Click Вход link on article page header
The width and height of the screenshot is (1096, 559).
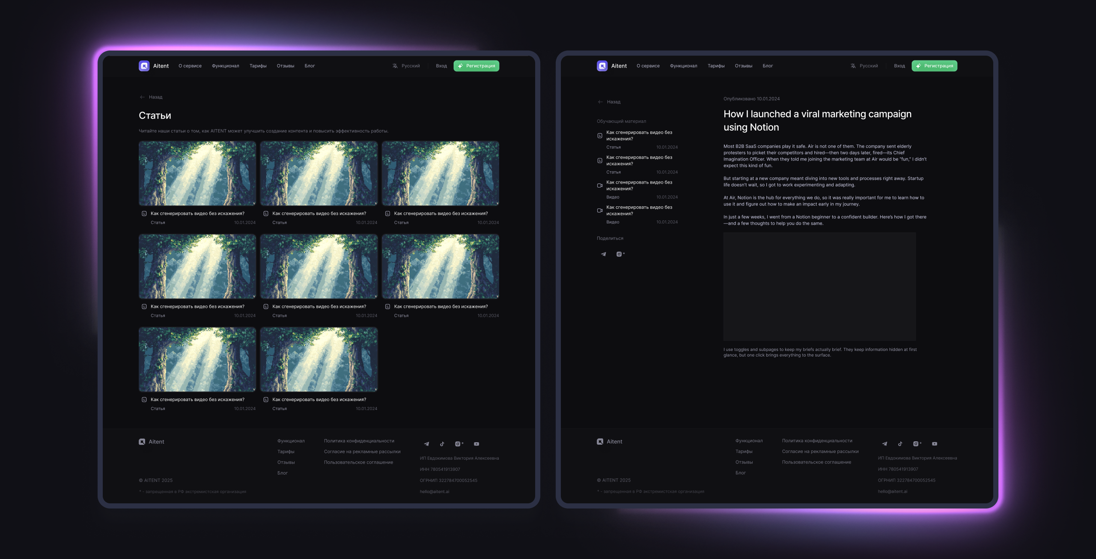coord(899,66)
